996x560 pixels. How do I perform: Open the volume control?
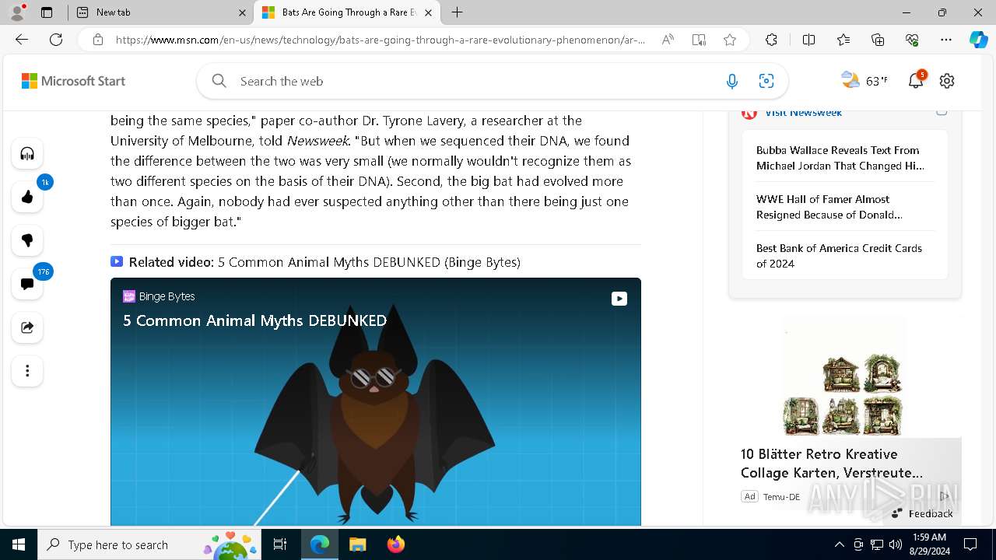[x=896, y=544]
